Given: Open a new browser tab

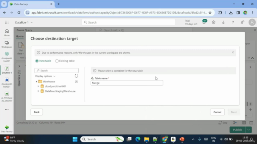Looking at the screenshot, I should [x=59, y=4].
